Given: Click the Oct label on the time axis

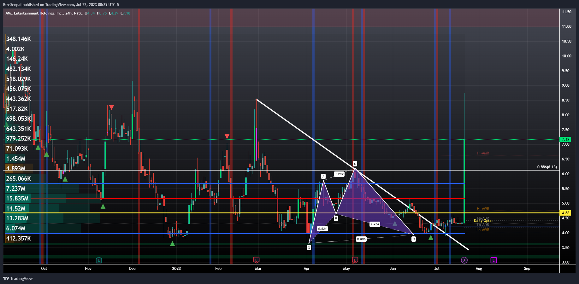Looking at the screenshot, I should [x=44, y=269].
